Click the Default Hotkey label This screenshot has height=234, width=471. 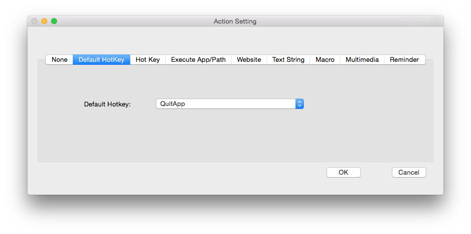click(107, 104)
